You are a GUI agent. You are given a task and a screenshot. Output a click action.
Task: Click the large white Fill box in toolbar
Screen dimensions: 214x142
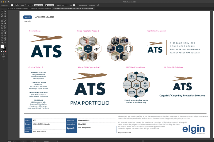pos(2,46)
